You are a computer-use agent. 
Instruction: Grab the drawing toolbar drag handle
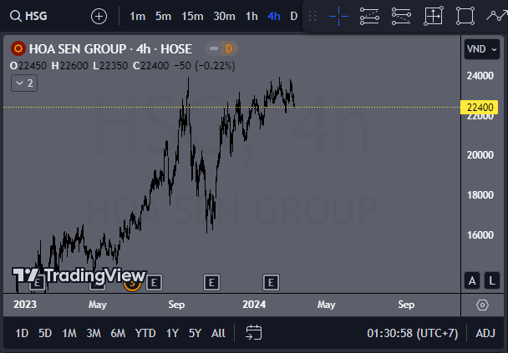(312, 16)
